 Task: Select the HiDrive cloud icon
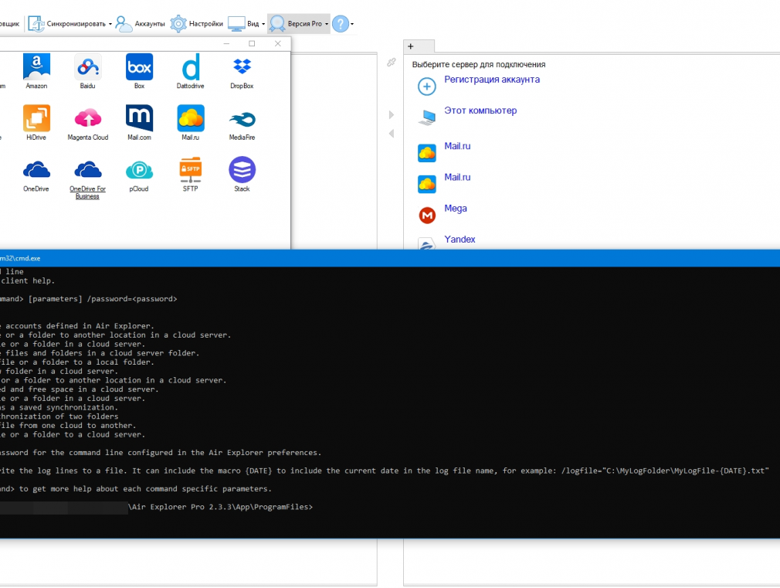[x=36, y=123]
